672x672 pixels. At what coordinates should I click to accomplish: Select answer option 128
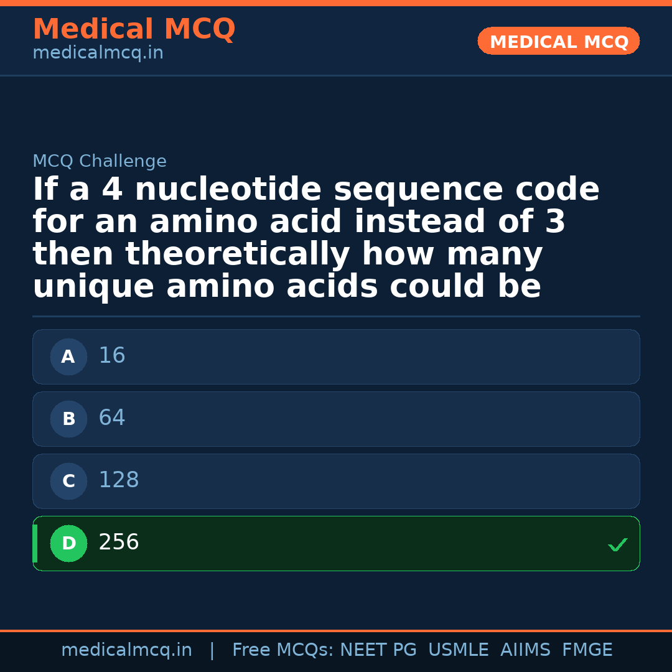[336, 481]
